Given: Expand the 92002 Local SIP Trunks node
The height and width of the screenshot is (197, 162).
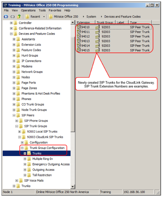Looking at the screenshot, I should [19, 132].
